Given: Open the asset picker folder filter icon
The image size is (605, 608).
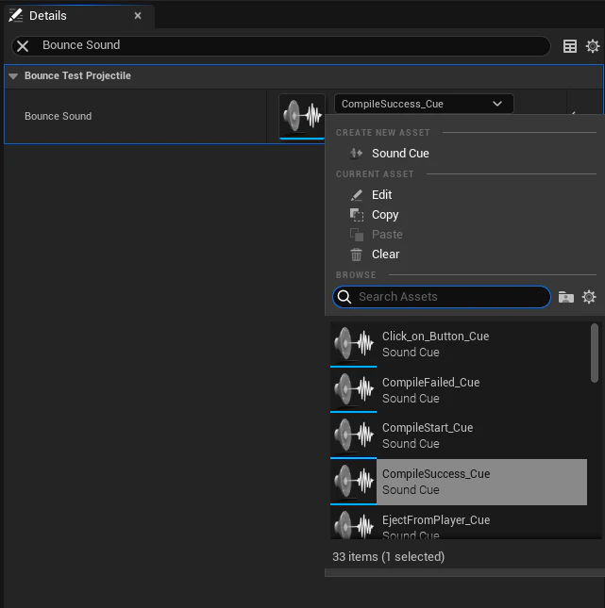Looking at the screenshot, I should tap(565, 297).
